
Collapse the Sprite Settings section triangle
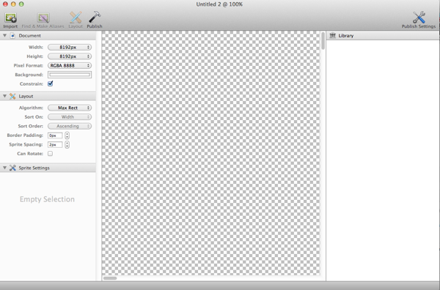click(x=4, y=168)
